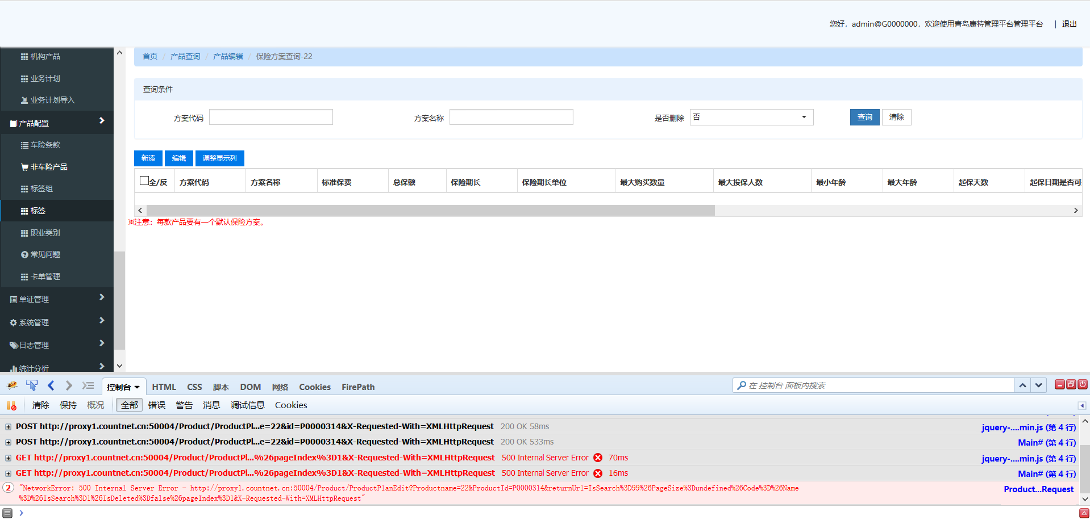Screen dimensions: 1090x520
Task: Toggle the 保持 persist option
Action: tap(68, 405)
